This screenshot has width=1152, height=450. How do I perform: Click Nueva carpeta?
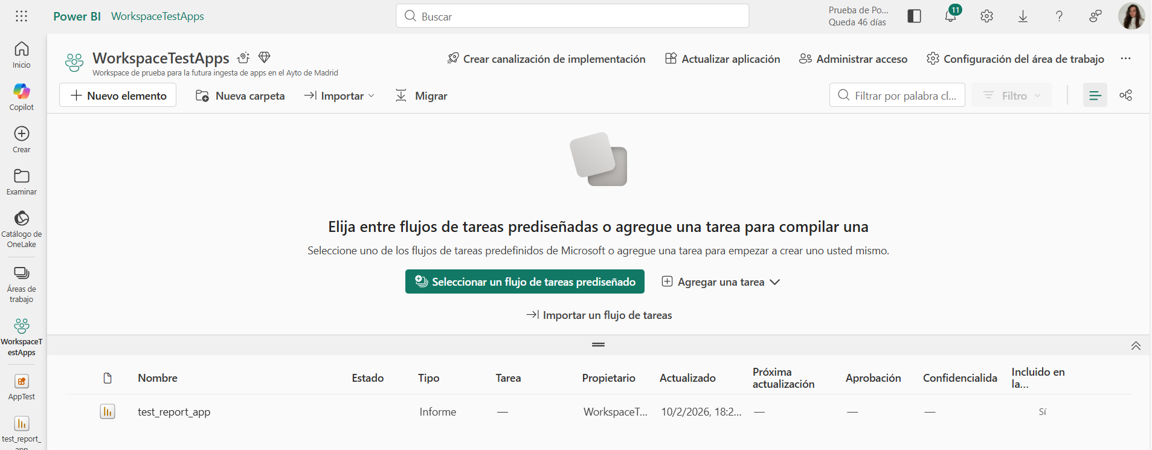click(x=240, y=95)
